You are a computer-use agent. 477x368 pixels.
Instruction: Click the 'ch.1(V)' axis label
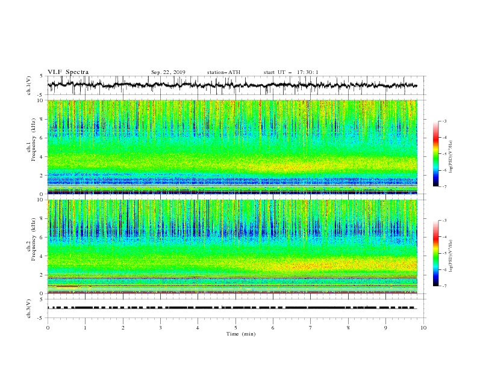[x=29, y=85]
